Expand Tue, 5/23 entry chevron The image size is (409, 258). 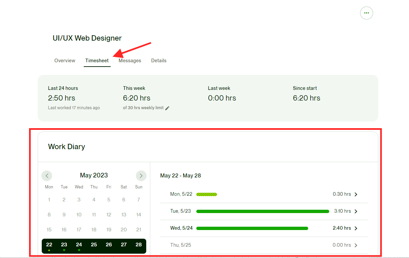(356, 211)
